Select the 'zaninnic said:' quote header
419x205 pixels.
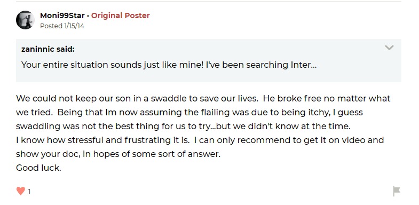[48, 49]
